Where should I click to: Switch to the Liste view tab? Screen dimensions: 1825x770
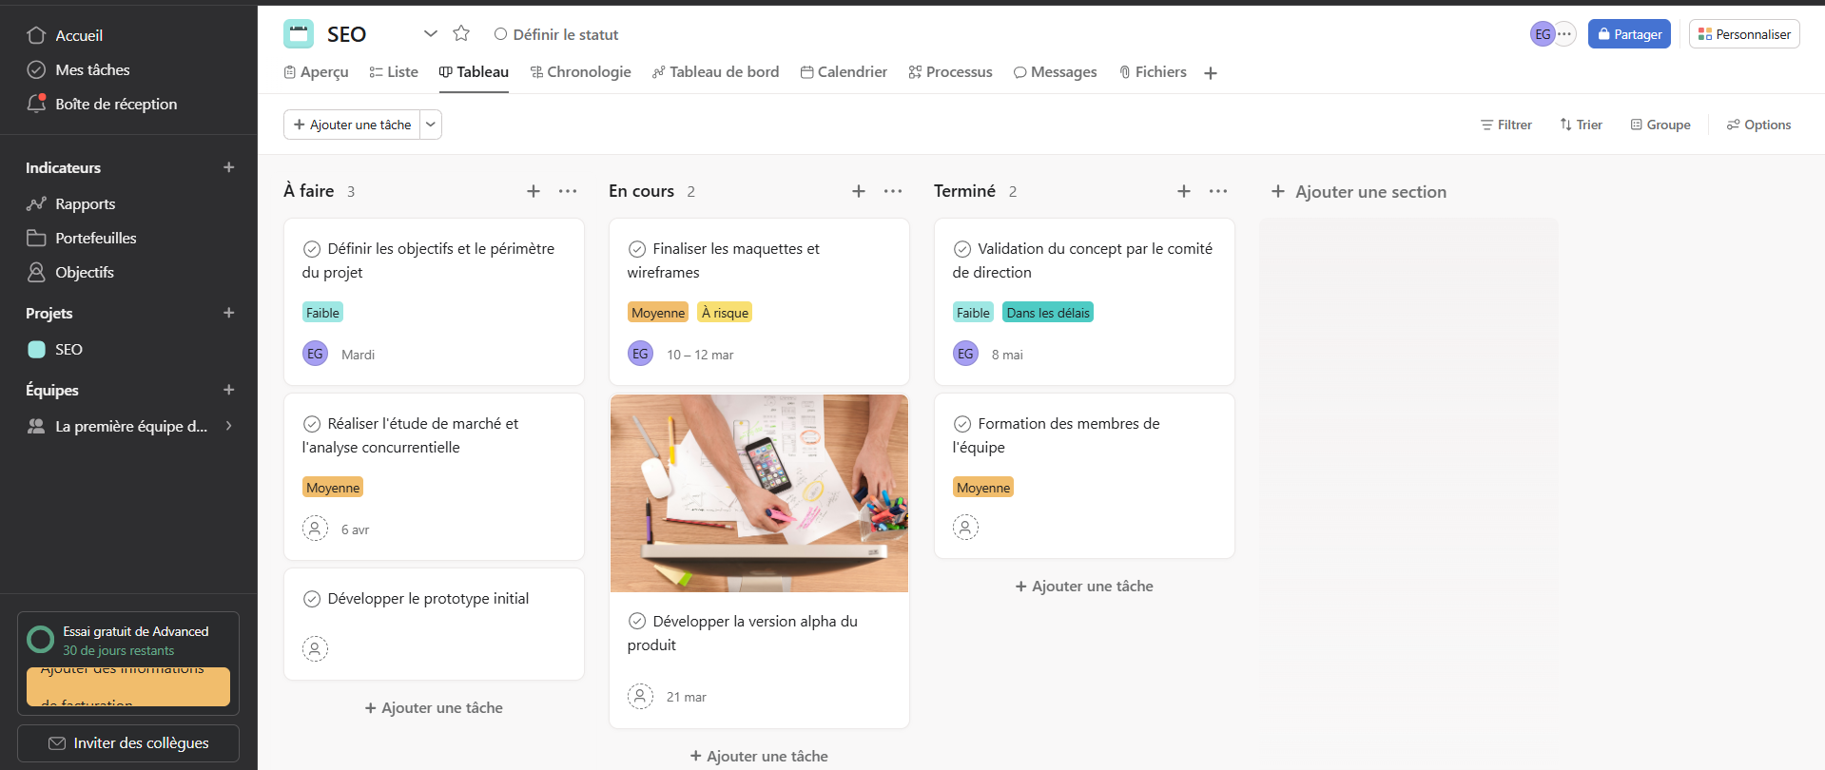click(x=394, y=72)
